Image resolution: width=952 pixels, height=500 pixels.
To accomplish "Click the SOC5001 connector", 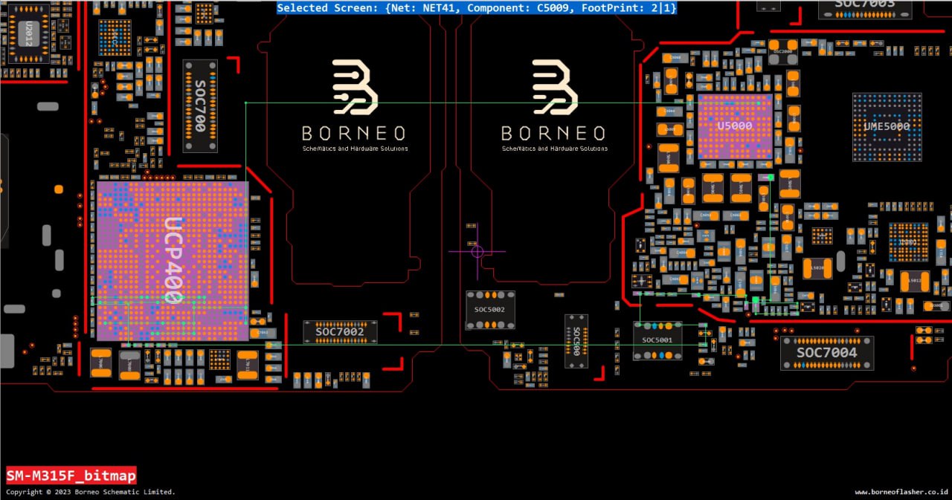I will click(657, 340).
